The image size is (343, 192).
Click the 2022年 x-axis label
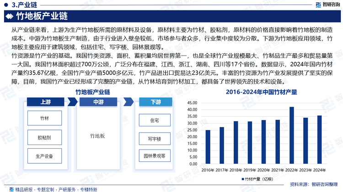click(292, 170)
